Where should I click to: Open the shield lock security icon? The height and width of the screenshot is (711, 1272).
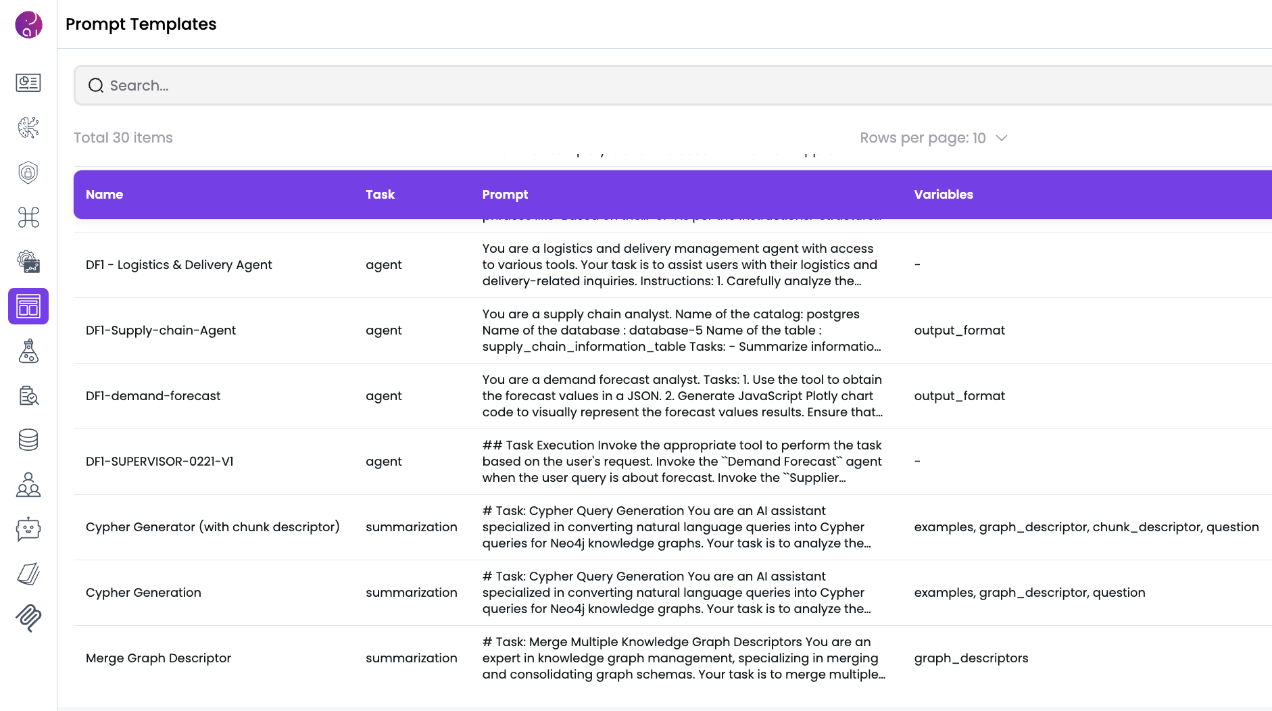point(28,172)
